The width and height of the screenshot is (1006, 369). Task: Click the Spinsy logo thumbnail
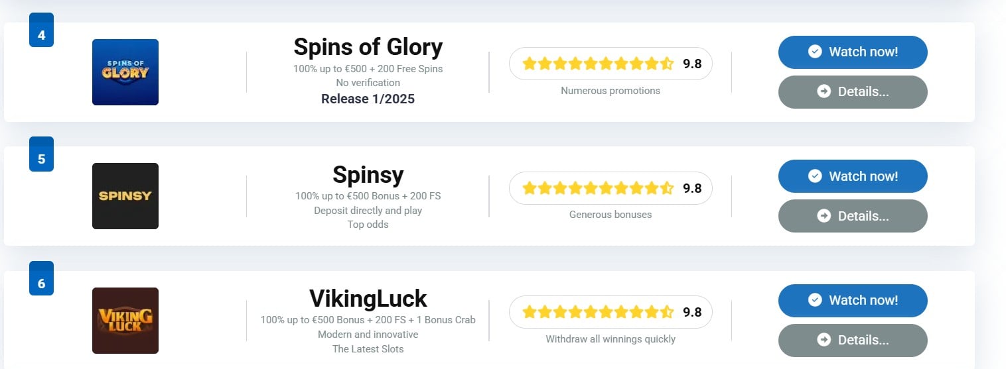(x=125, y=196)
